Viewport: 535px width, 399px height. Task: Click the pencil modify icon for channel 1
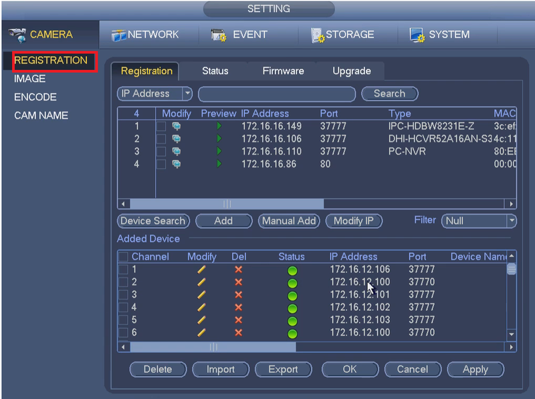(201, 270)
